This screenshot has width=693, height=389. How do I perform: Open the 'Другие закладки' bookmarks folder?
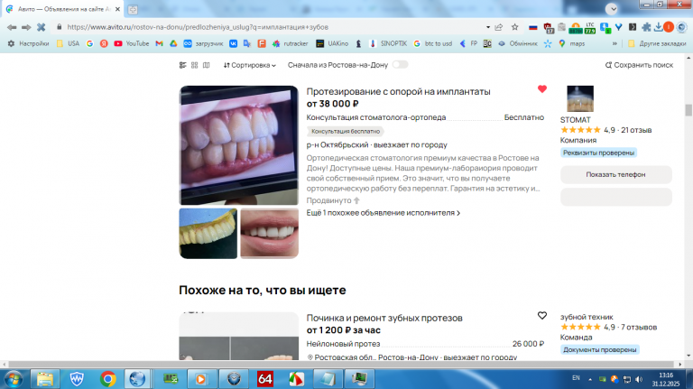tap(657, 43)
